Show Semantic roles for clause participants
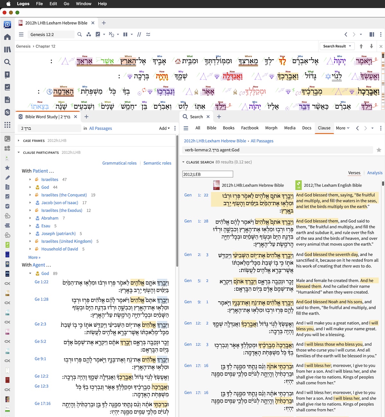Image resolution: width=385 pixels, height=417 pixels. tap(157, 163)
